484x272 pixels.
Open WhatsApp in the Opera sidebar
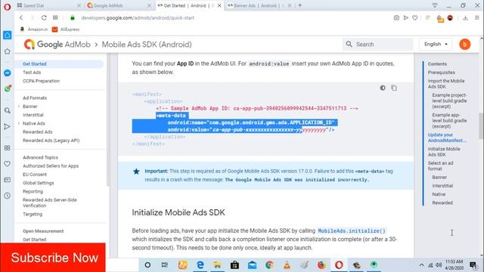coord(8,89)
